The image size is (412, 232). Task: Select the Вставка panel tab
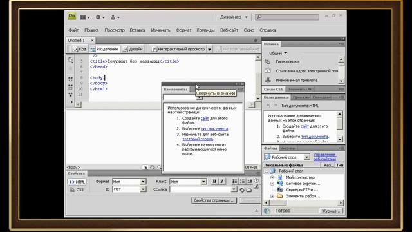click(272, 44)
